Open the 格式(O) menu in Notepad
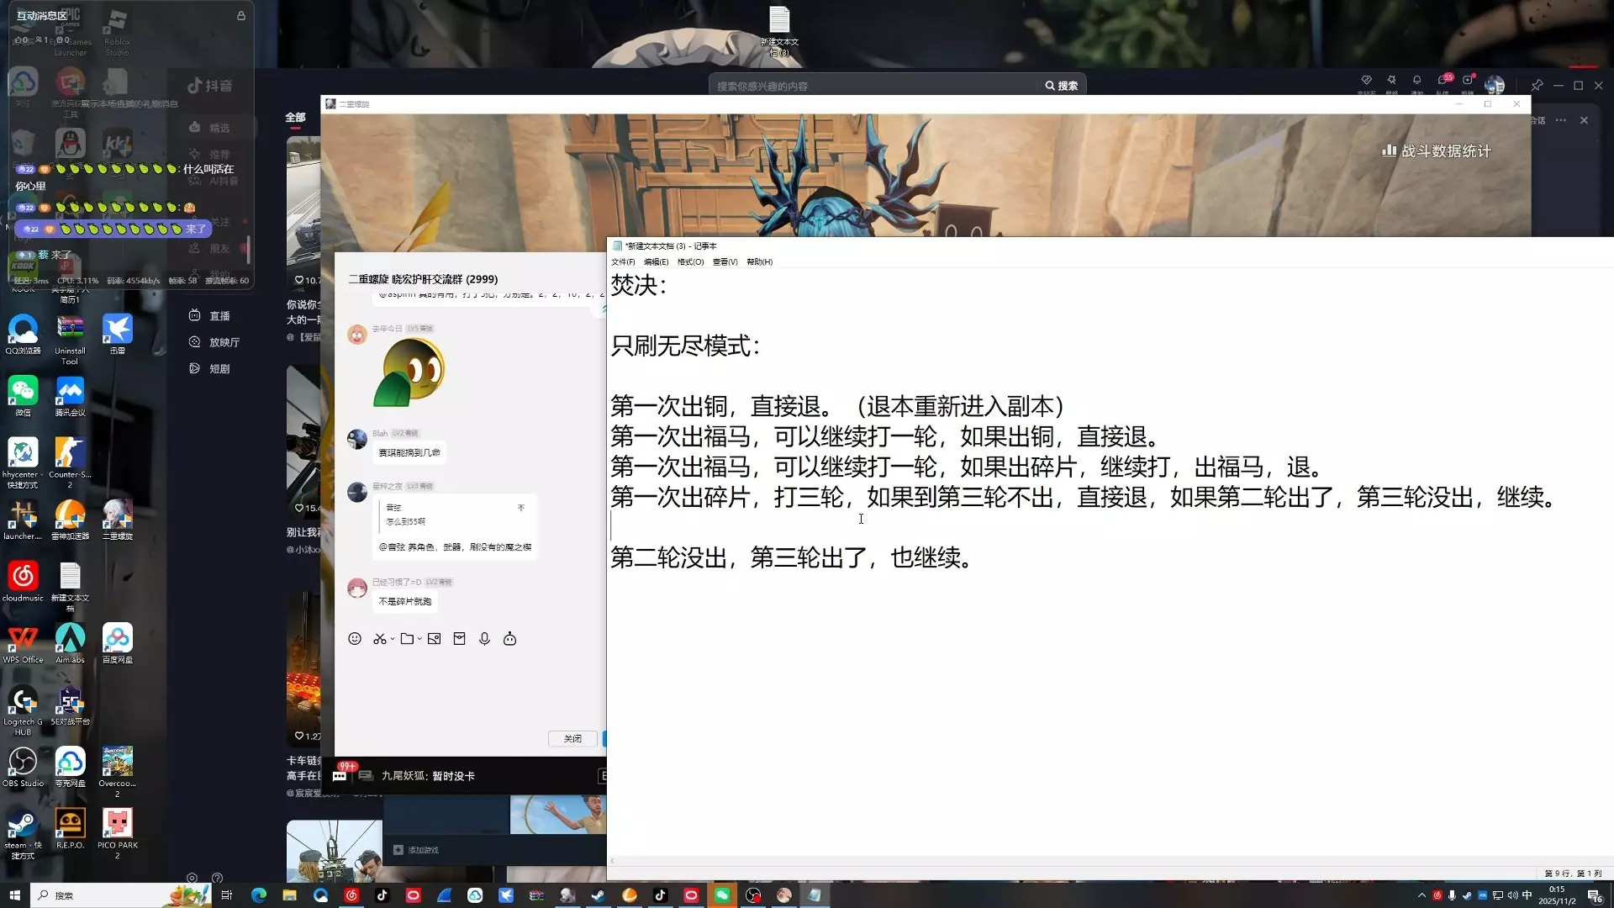The image size is (1614, 908). [x=690, y=262]
